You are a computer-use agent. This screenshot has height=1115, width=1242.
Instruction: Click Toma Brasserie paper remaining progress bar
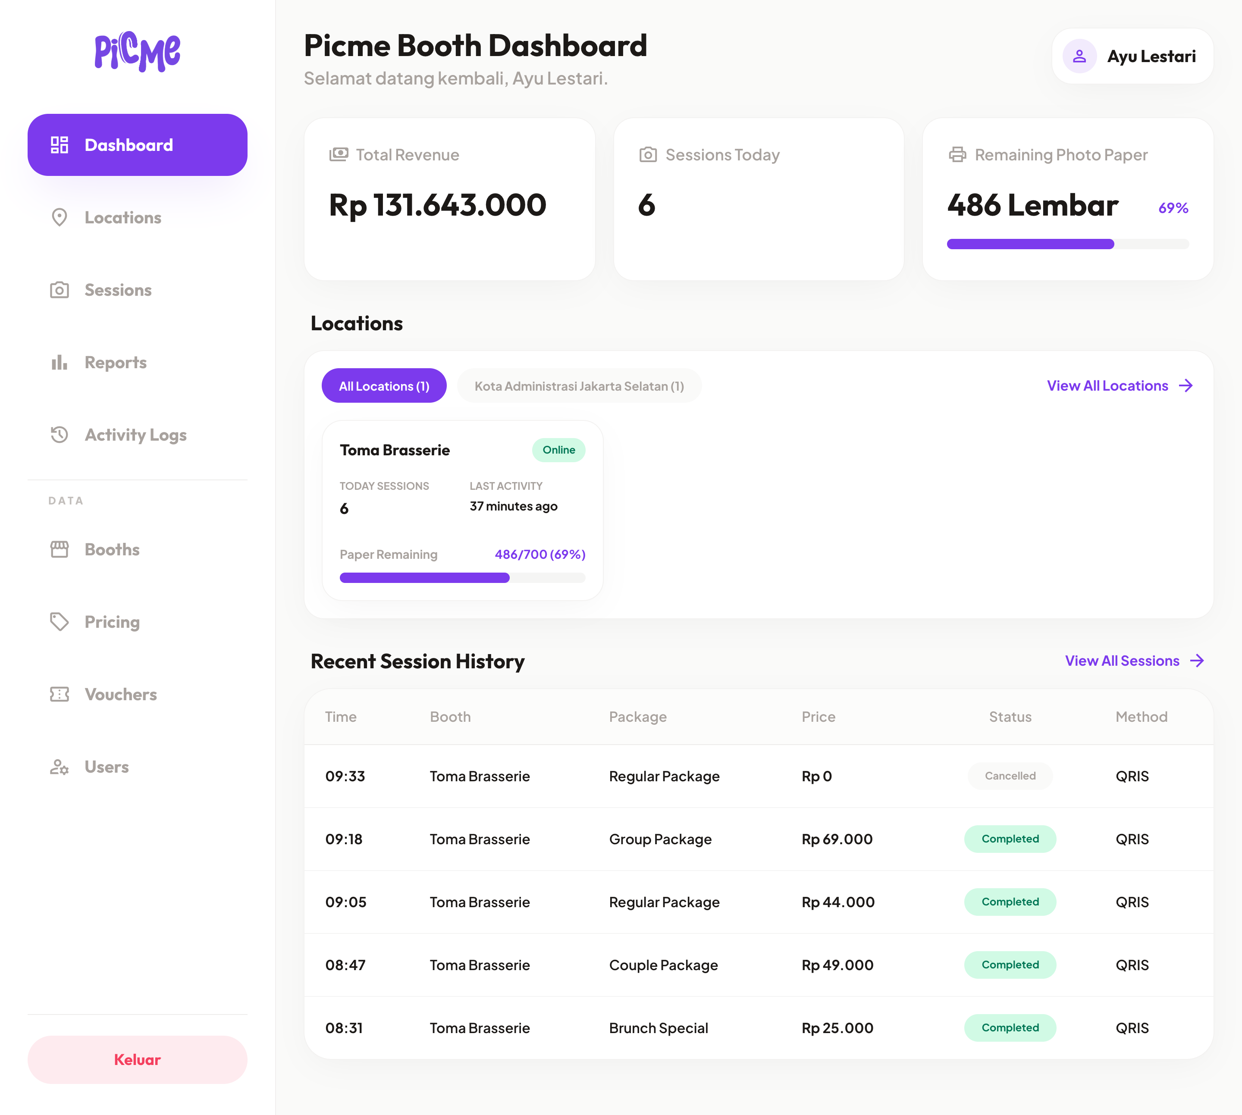[x=463, y=577]
